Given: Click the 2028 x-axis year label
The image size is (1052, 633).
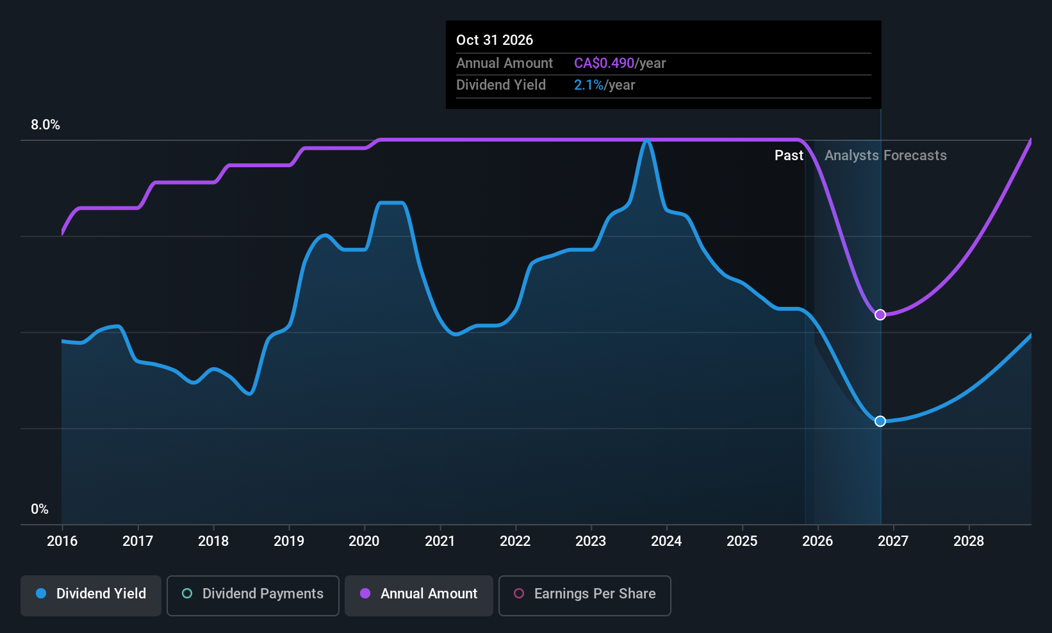Looking at the screenshot, I should coord(969,541).
